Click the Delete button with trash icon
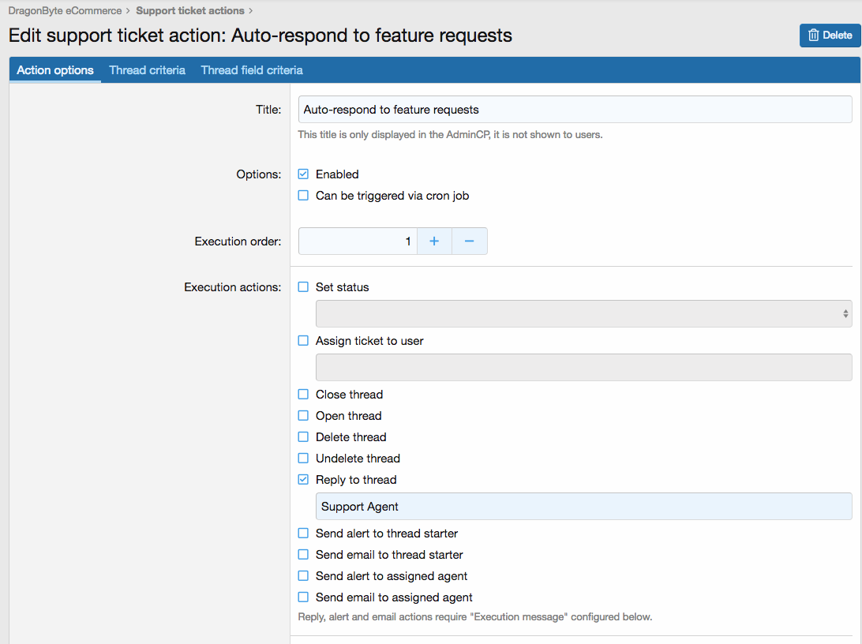 pos(830,36)
